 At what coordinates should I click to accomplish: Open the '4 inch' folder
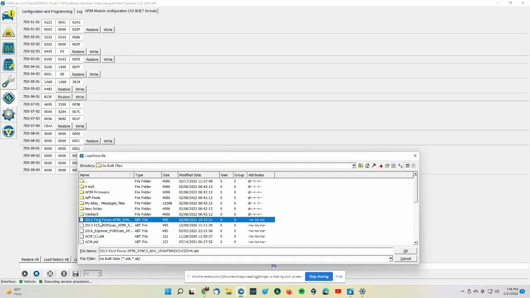click(x=89, y=187)
